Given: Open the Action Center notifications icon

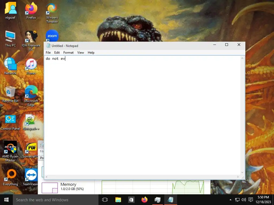Looking at the screenshot, I should click(250, 200).
